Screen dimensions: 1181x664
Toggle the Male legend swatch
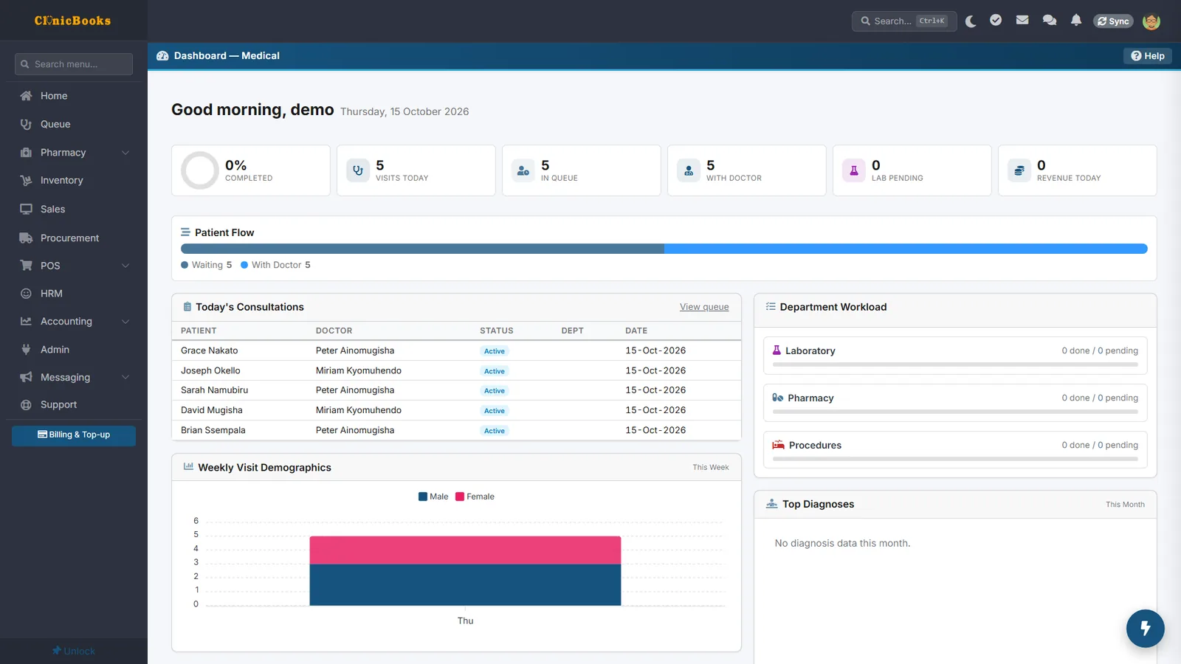pyautogui.click(x=423, y=497)
